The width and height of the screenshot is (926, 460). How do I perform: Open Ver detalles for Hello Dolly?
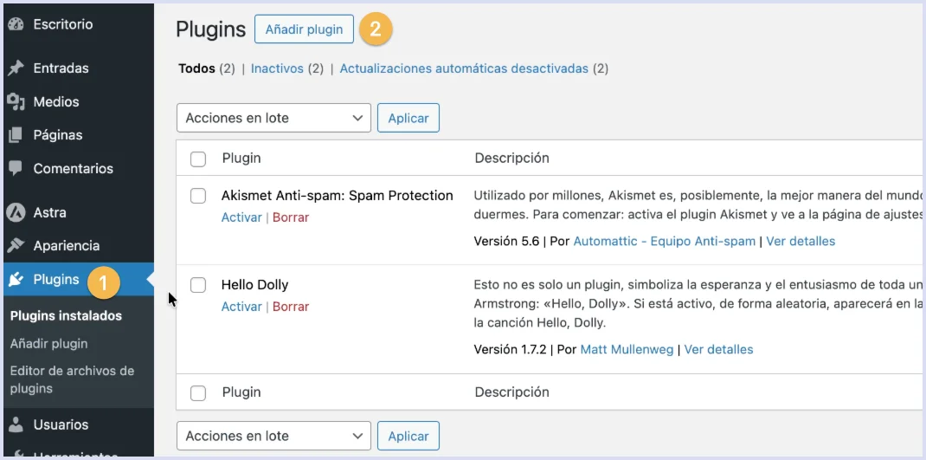pyautogui.click(x=718, y=349)
